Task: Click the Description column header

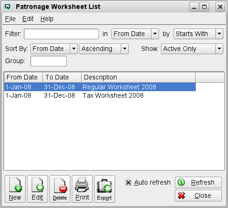Action: click(138, 77)
